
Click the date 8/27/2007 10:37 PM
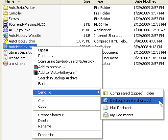click(x=150, y=58)
